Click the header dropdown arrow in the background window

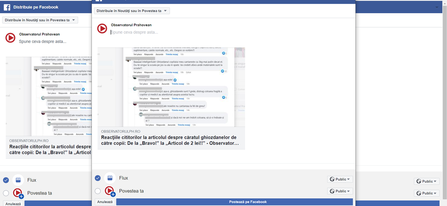click(x=437, y=7)
